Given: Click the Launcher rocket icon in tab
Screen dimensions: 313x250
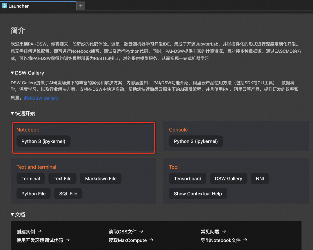Looking at the screenshot, I should 4,6.
